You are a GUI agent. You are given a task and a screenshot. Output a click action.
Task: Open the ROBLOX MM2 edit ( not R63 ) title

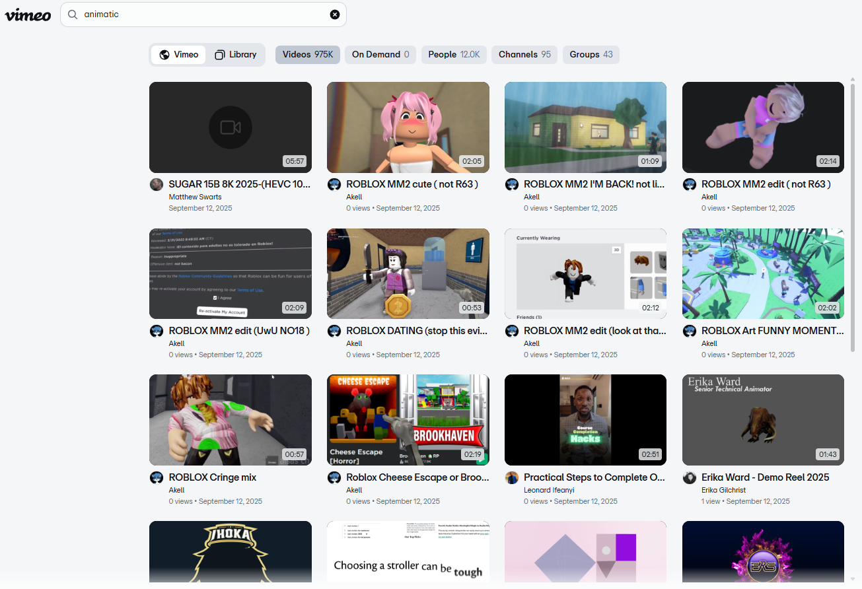click(x=766, y=184)
